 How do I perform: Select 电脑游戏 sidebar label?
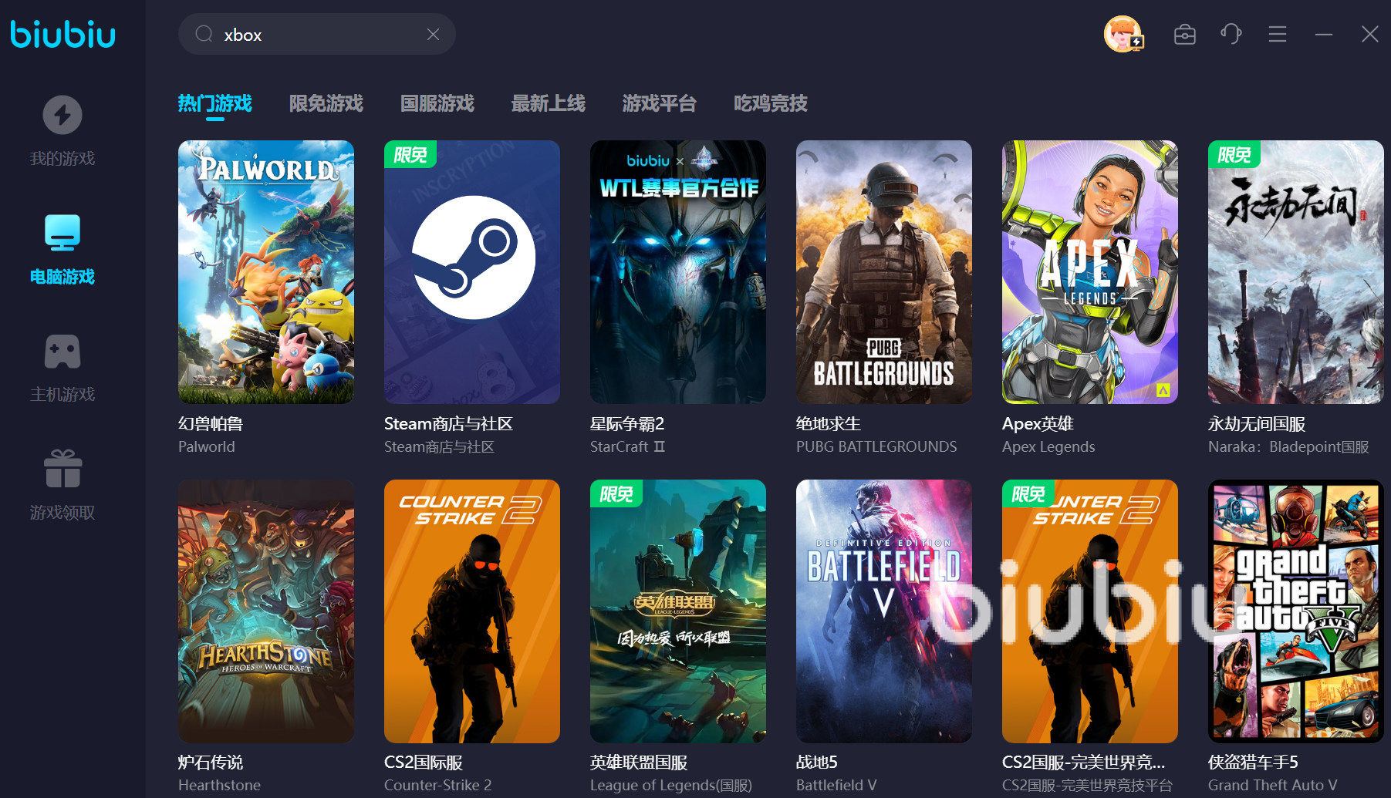coord(62,277)
